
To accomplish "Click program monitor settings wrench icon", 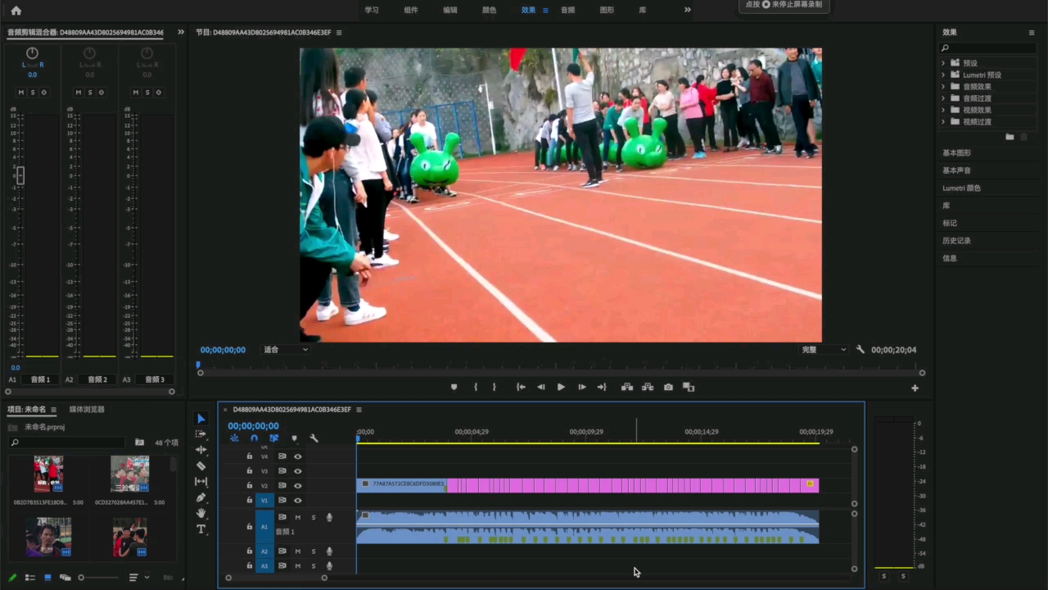I will (x=861, y=349).
